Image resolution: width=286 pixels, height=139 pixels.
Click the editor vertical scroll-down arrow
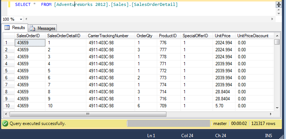coord(279,14)
